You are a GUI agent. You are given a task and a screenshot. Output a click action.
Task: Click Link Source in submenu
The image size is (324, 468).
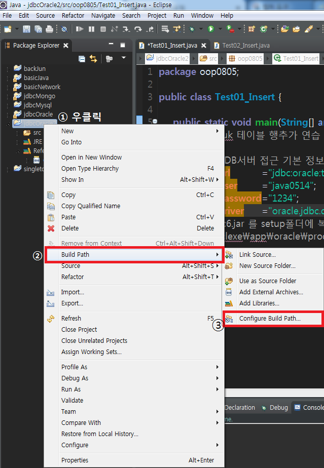tap(258, 255)
